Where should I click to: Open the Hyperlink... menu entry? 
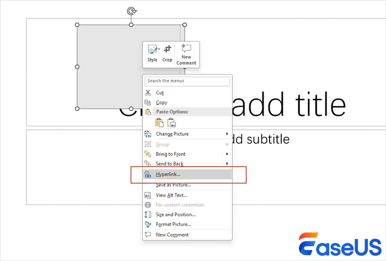(187, 174)
